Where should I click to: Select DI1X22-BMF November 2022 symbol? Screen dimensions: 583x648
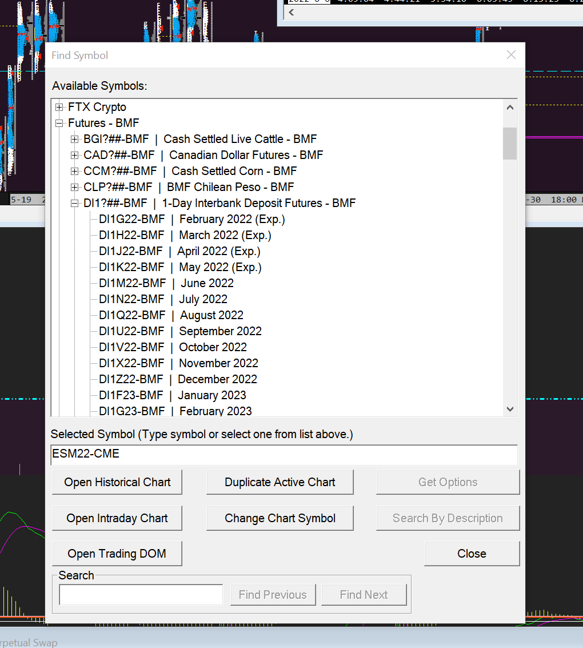coord(178,363)
